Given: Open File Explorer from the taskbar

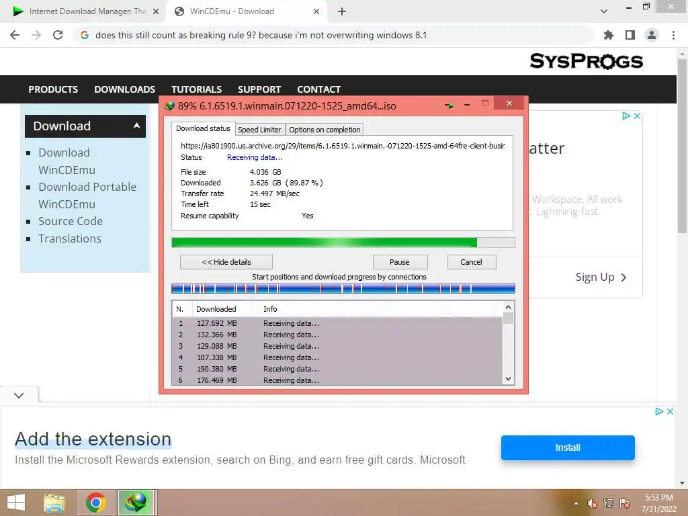Looking at the screenshot, I should pos(55,503).
